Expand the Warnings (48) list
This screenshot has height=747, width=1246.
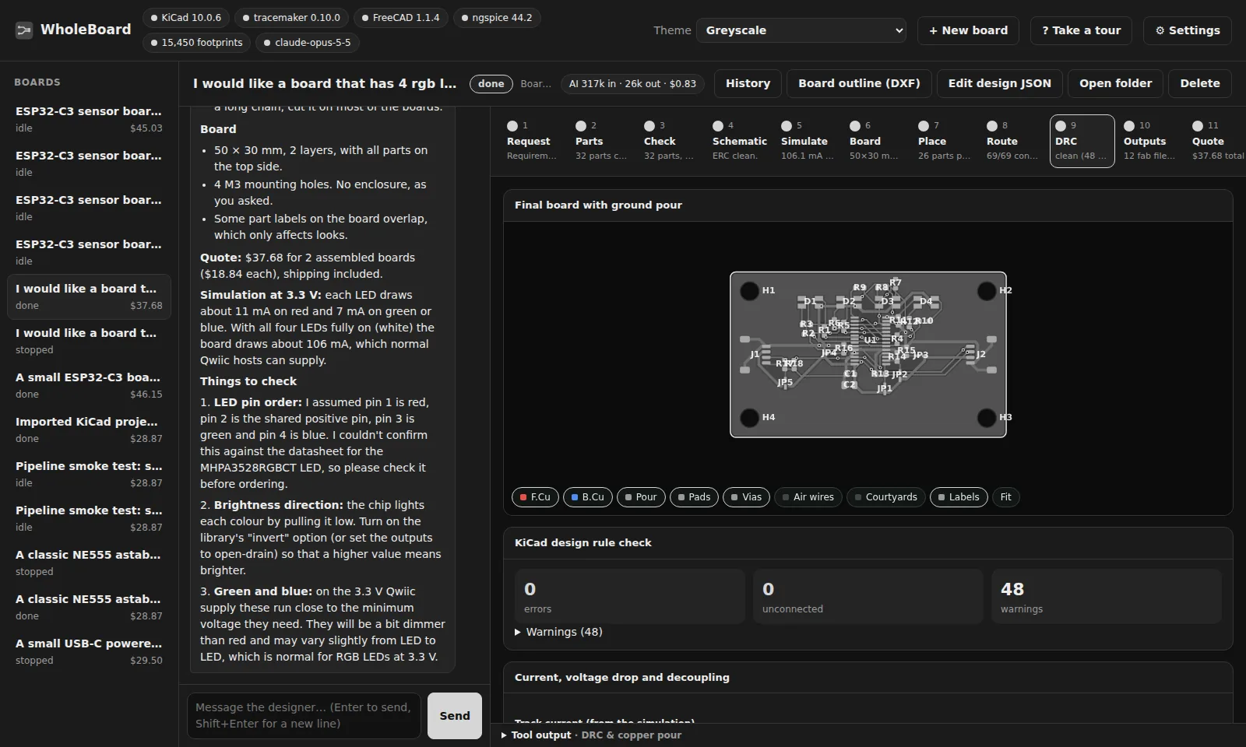558,632
